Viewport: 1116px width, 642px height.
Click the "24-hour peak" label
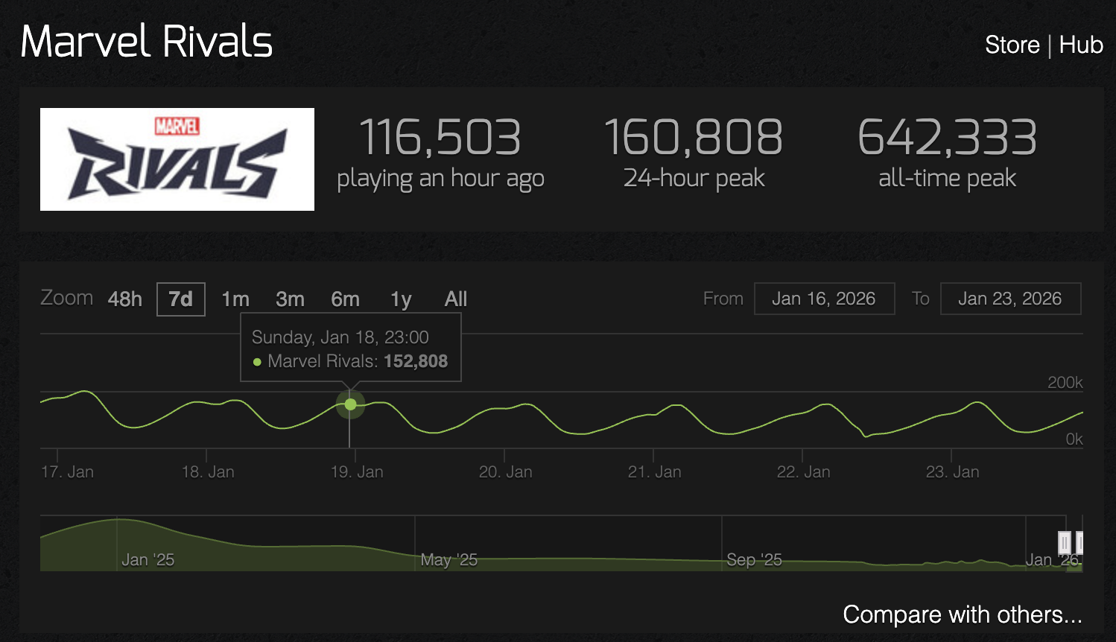(x=694, y=178)
